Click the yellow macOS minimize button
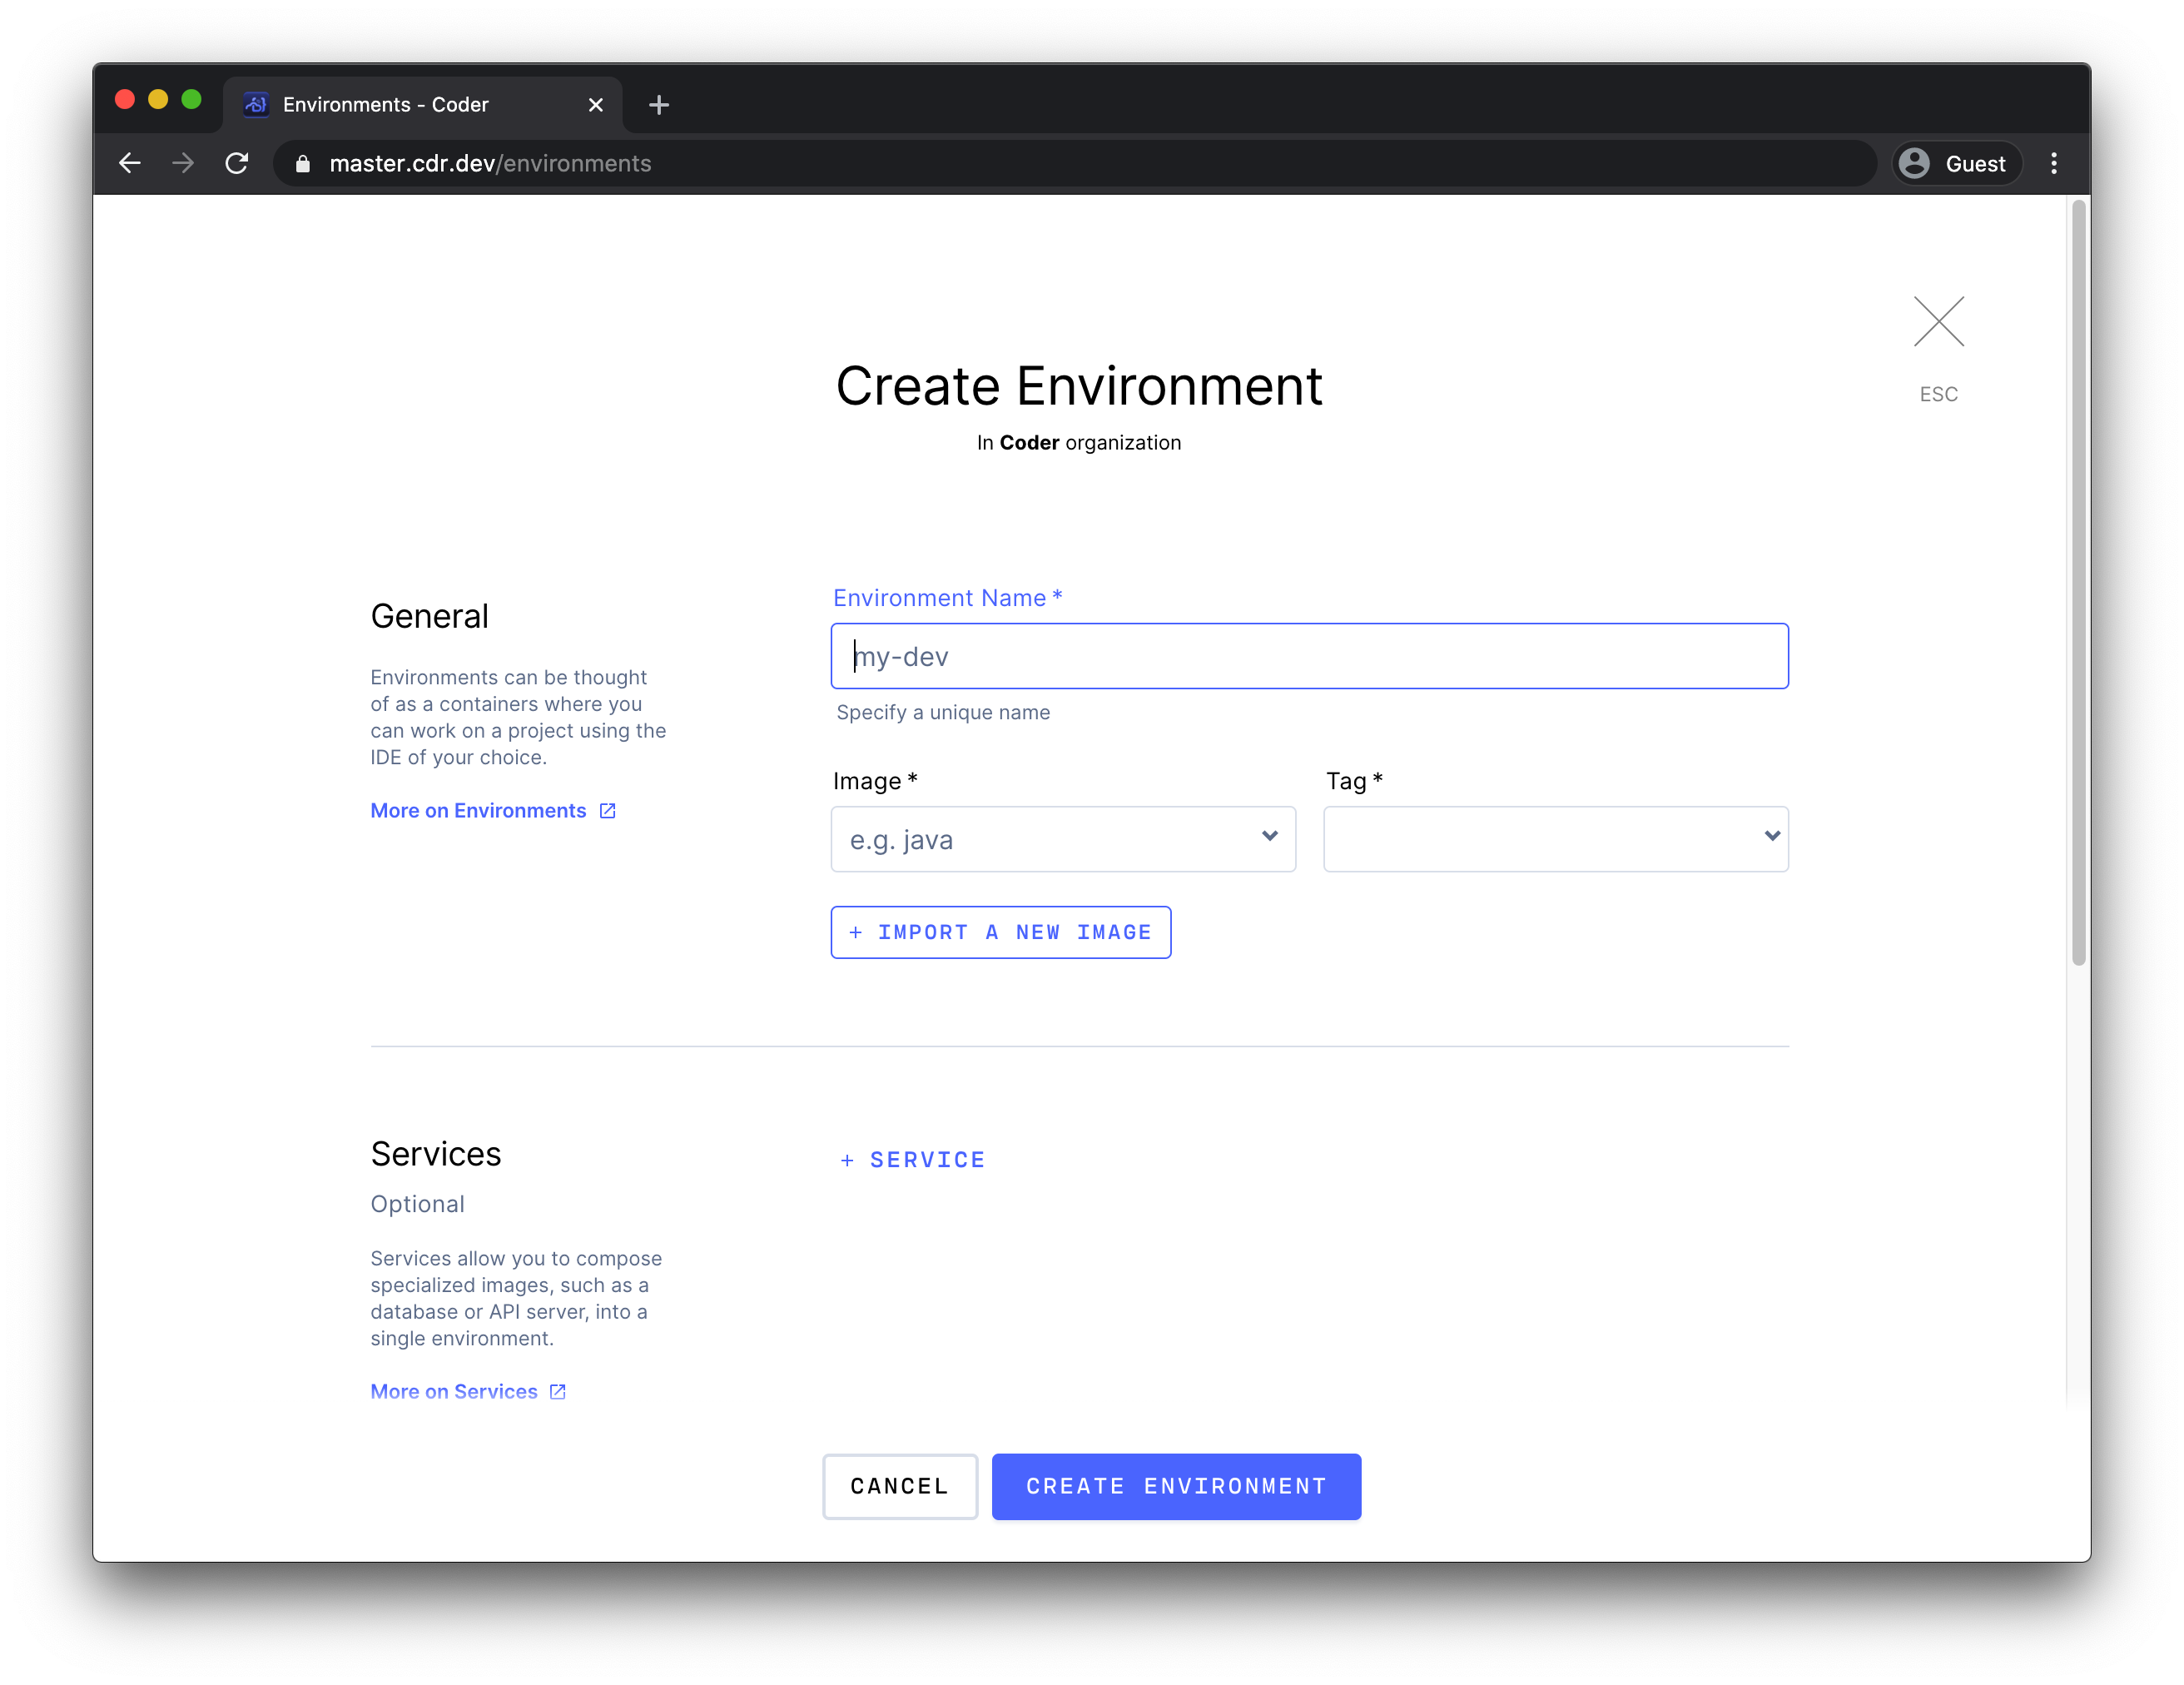2184x1685 pixels. point(158,99)
